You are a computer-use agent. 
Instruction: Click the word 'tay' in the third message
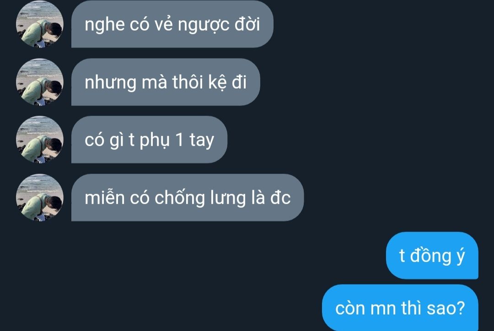(202, 141)
